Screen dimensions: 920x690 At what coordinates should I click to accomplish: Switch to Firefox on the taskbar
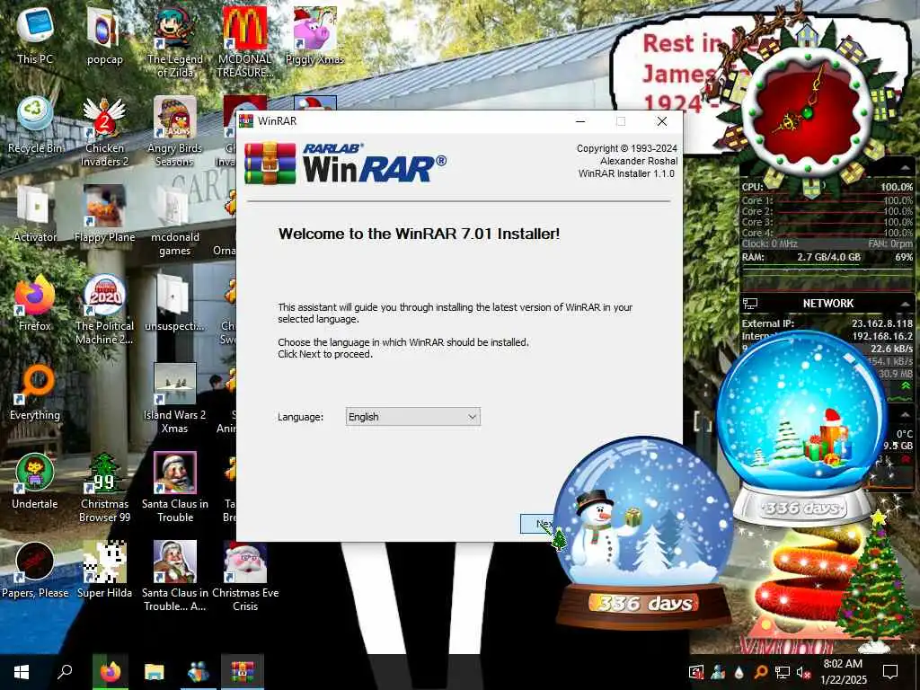(111, 672)
